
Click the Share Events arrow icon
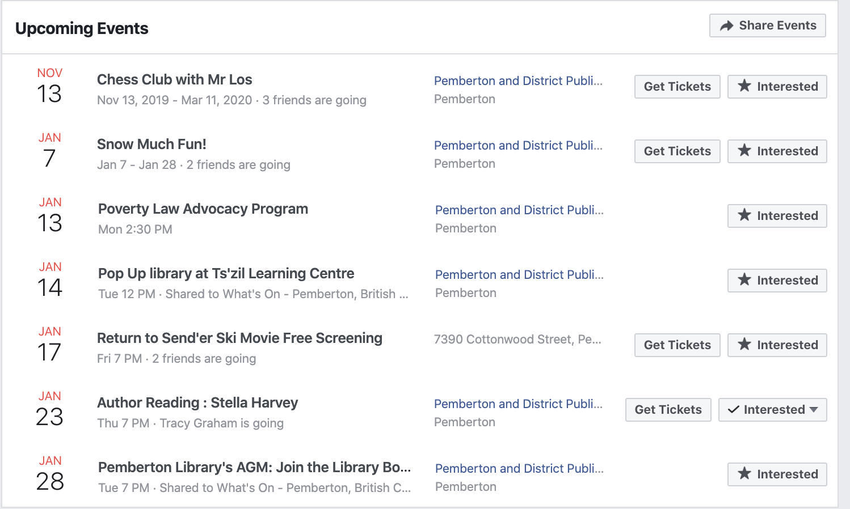[x=726, y=26]
